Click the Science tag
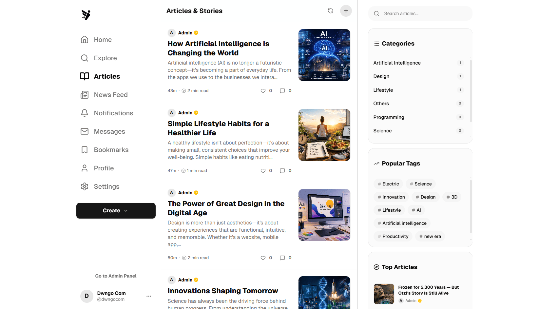The image size is (558, 309). coord(421,184)
